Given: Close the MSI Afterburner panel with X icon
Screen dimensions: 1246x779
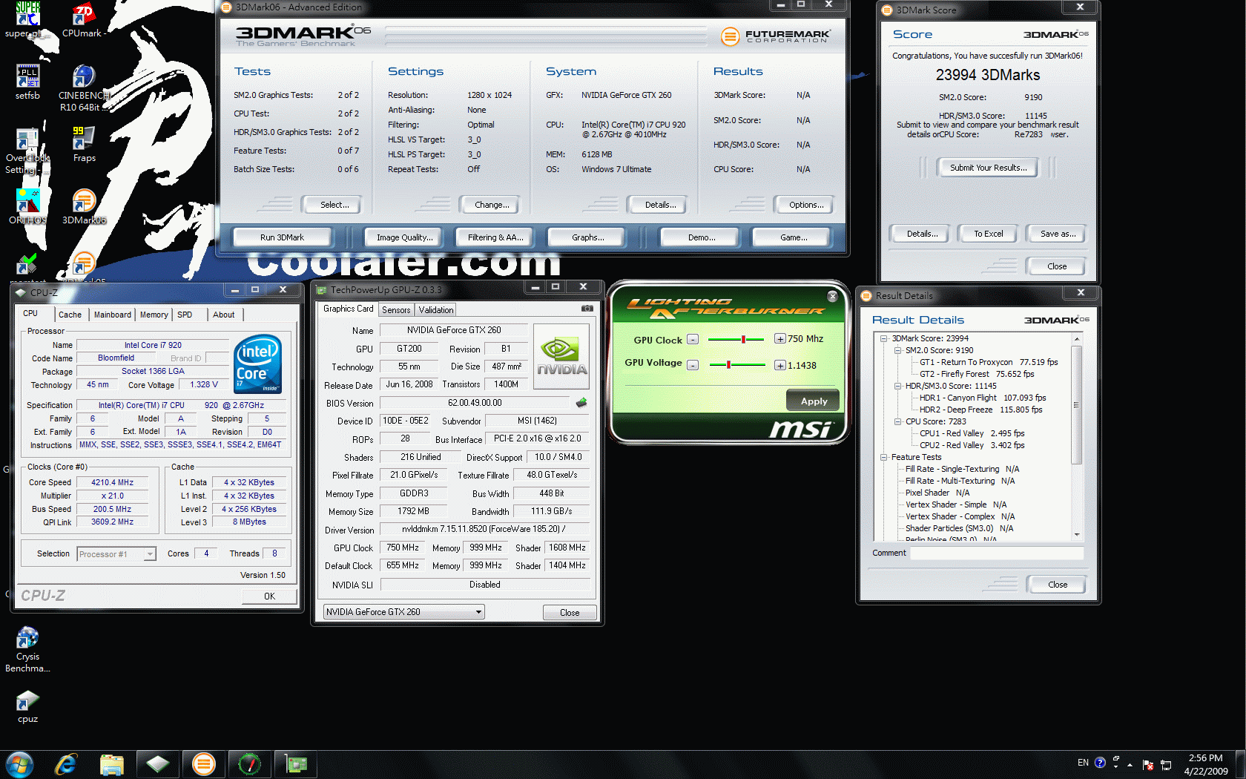Looking at the screenshot, I should (832, 296).
